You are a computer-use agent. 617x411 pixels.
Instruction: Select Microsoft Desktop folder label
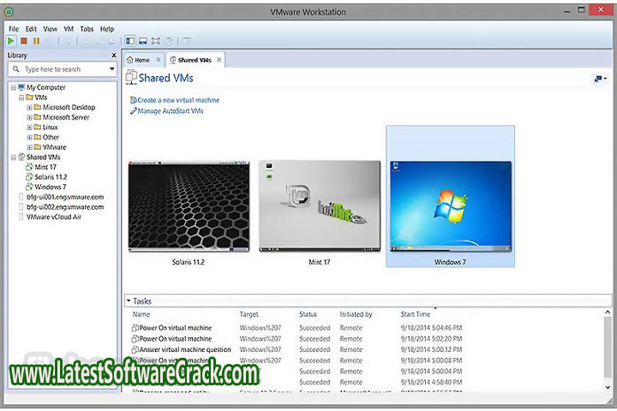tap(69, 107)
